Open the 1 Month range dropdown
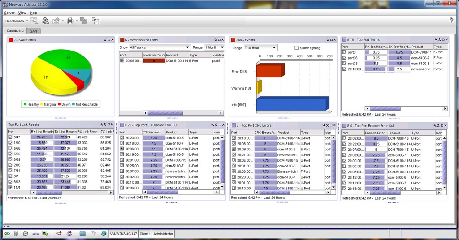The image size is (459, 240). click(214, 47)
